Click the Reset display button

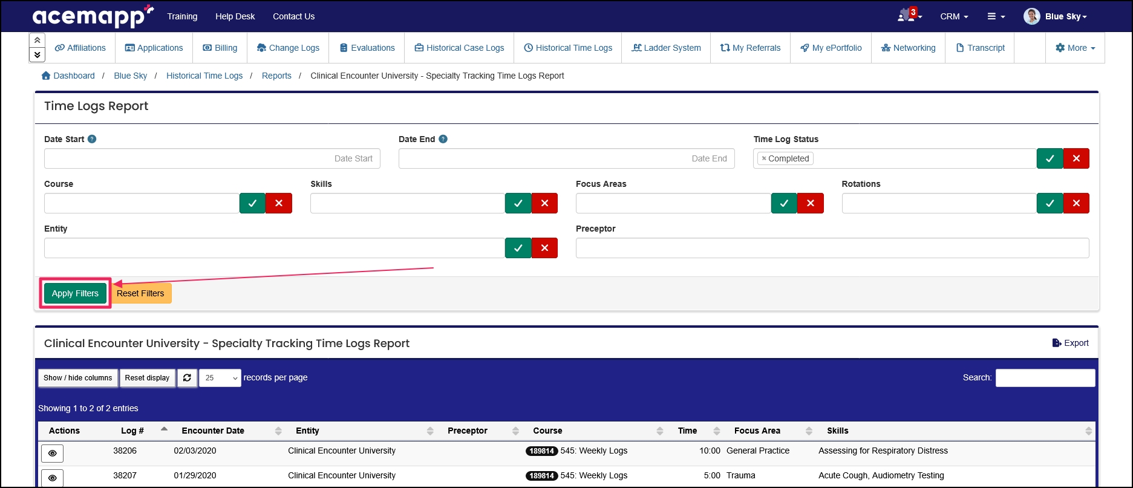click(148, 378)
